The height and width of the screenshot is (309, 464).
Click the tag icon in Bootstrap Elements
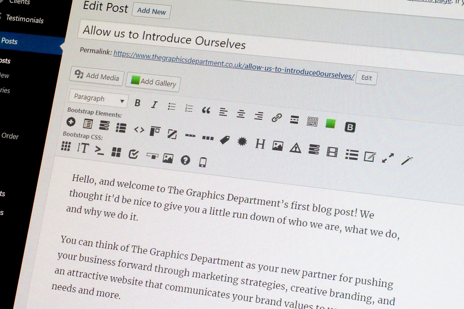pyautogui.click(x=224, y=140)
